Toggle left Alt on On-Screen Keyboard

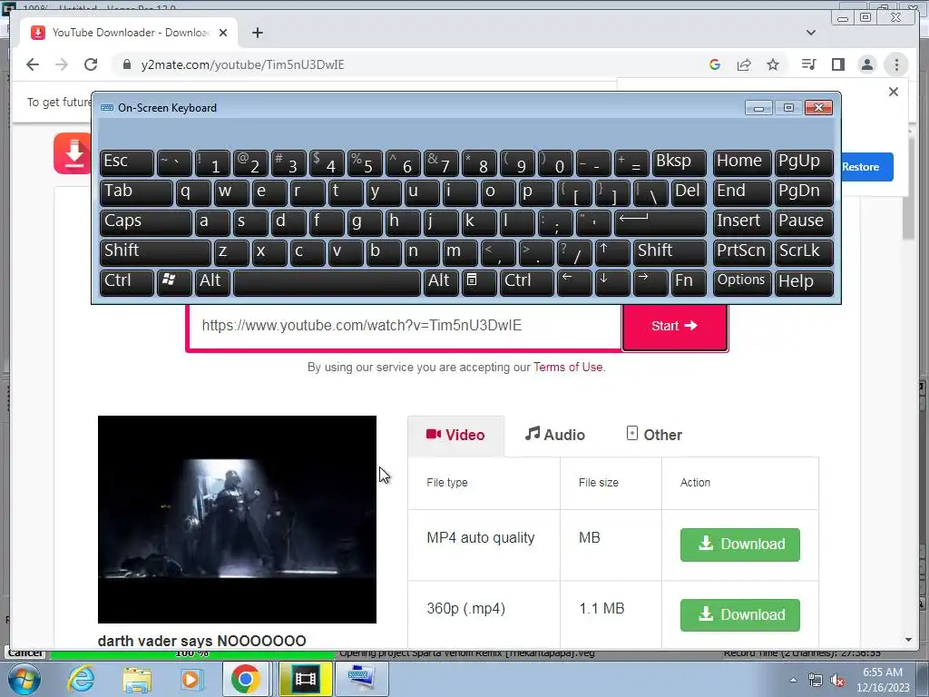click(212, 282)
